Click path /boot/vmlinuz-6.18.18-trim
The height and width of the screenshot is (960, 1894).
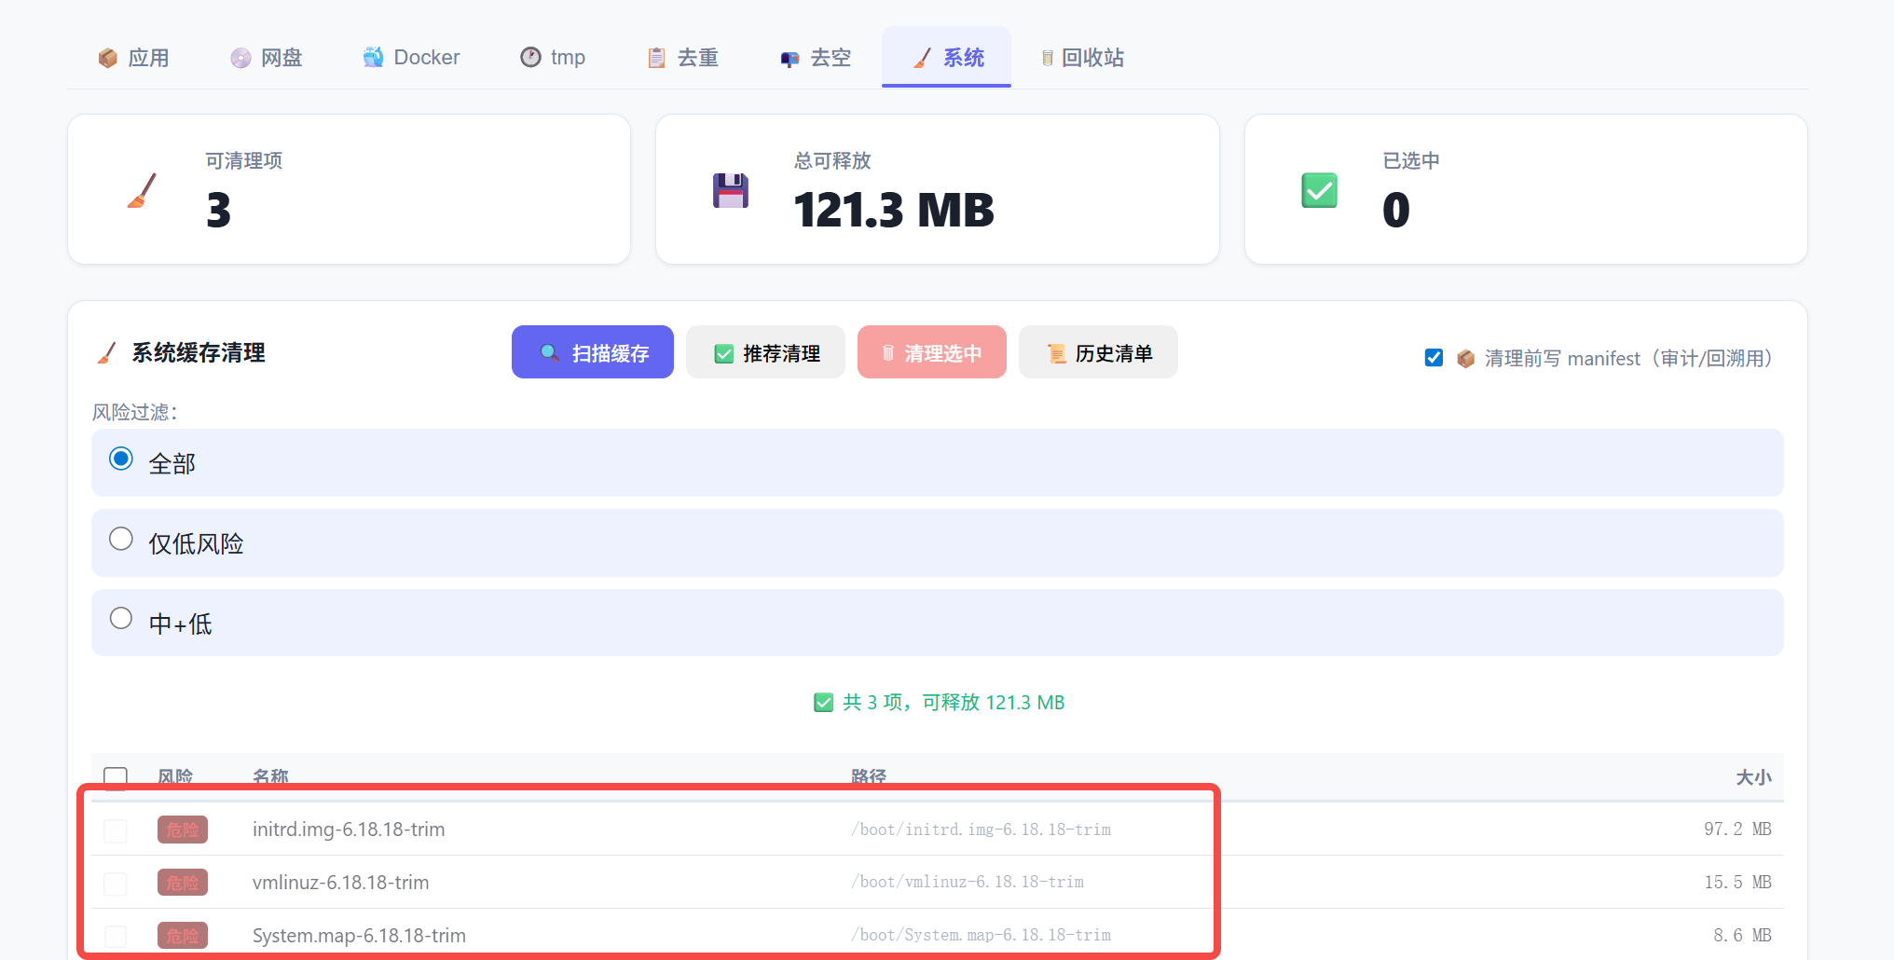(968, 882)
